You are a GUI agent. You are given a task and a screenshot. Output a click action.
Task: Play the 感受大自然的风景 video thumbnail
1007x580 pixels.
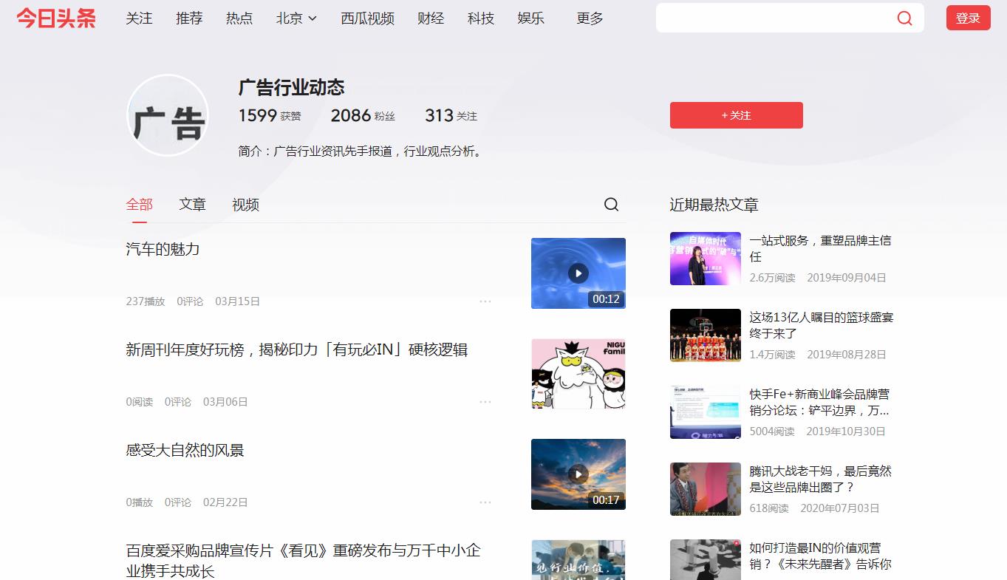578,474
